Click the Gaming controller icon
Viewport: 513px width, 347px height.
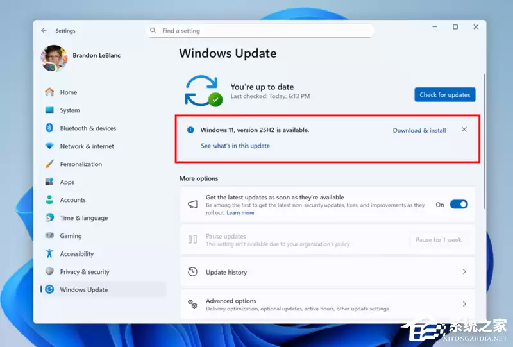pos(49,236)
